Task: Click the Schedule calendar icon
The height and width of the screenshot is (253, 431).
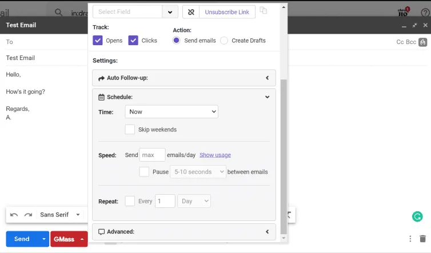Action: 101,97
